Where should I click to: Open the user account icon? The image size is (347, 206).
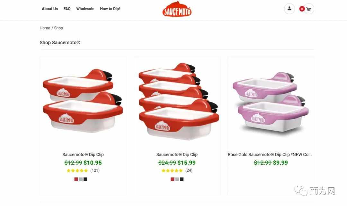point(289,9)
